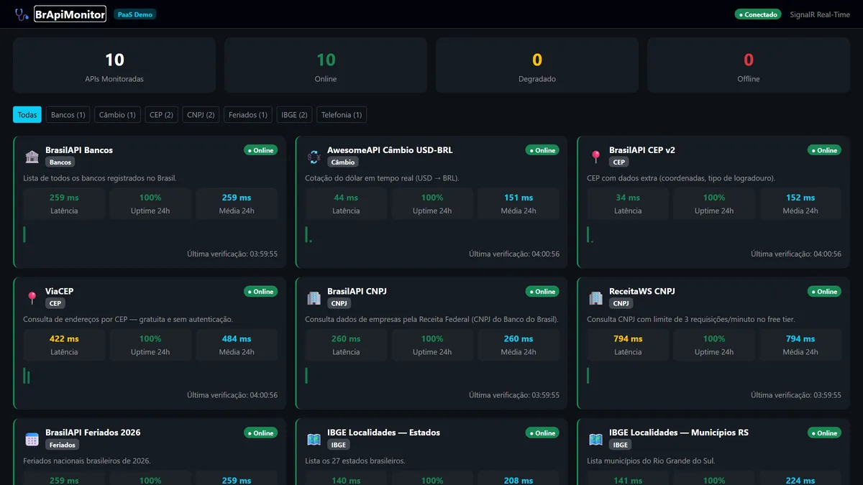Click Online badge on IBGE Localidades — Estados
863x485 pixels.
click(x=542, y=433)
